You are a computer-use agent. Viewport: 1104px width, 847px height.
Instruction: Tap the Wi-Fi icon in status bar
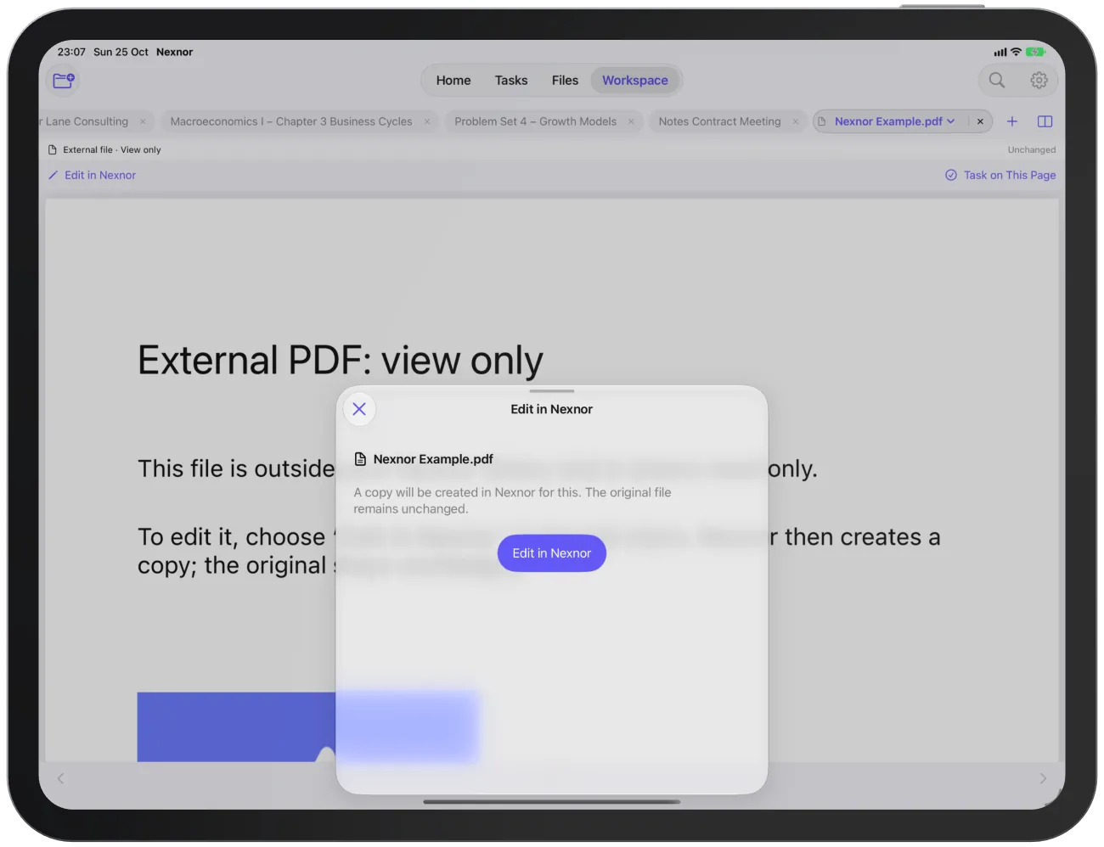[1016, 52]
